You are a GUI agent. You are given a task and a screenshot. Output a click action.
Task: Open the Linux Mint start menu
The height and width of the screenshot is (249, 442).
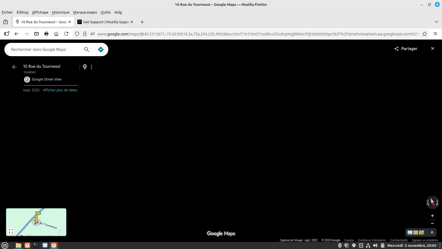pos(5,245)
